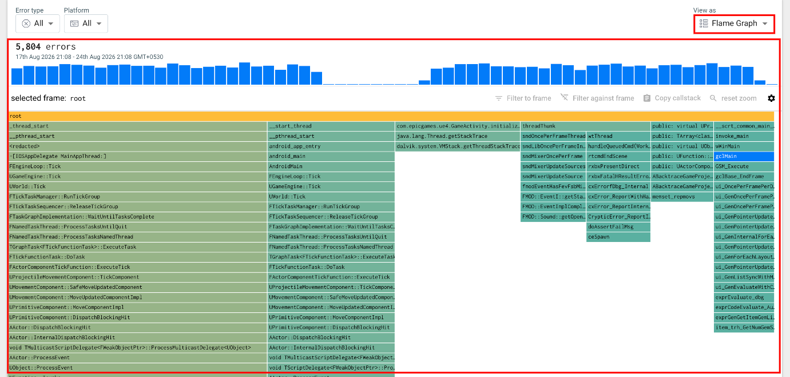Expand the Platform All dropdown arrow
The width and height of the screenshot is (790, 377).
point(99,23)
